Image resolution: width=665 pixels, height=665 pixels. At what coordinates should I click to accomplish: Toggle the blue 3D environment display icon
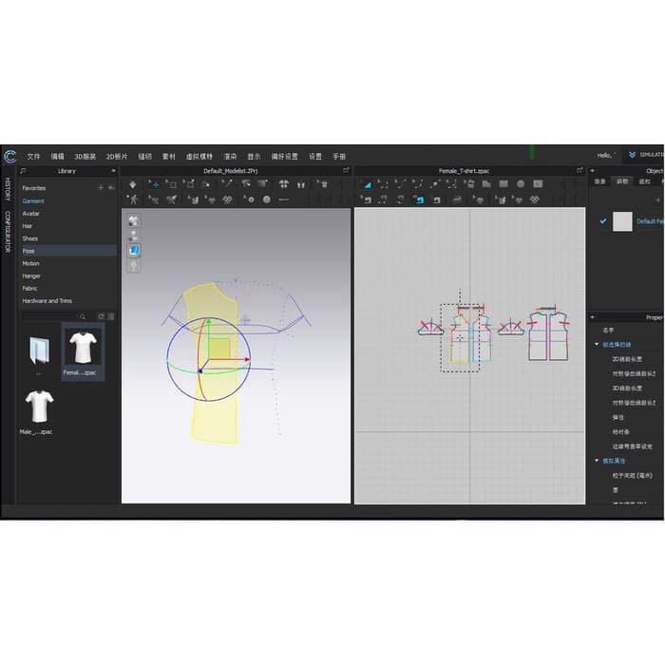134,251
